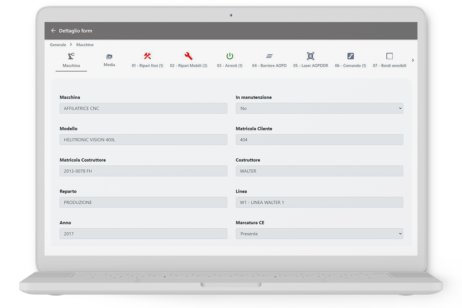Open the 04 - Barriere AOPD tab
The height and width of the screenshot is (308, 462).
pyautogui.click(x=269, y=65)
